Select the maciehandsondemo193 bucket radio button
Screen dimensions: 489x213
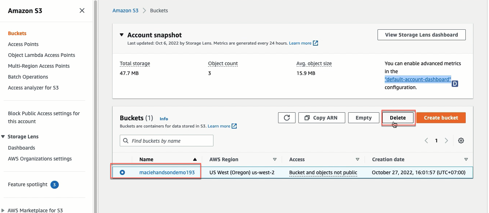click(x=122, y=172)
